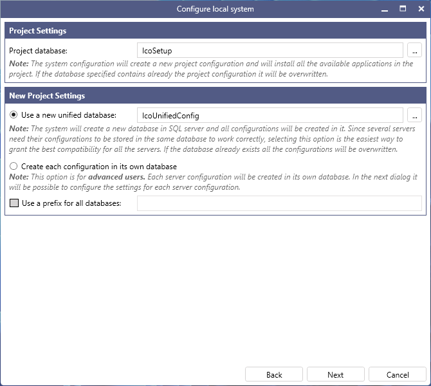Go Back to previous step

tap(274, 374)
